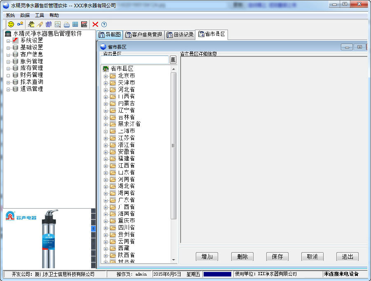Click the database icon next to 通讯管理
Image resolution: width=371 pixels, height=281 pixels.
(x=15, y=89)
